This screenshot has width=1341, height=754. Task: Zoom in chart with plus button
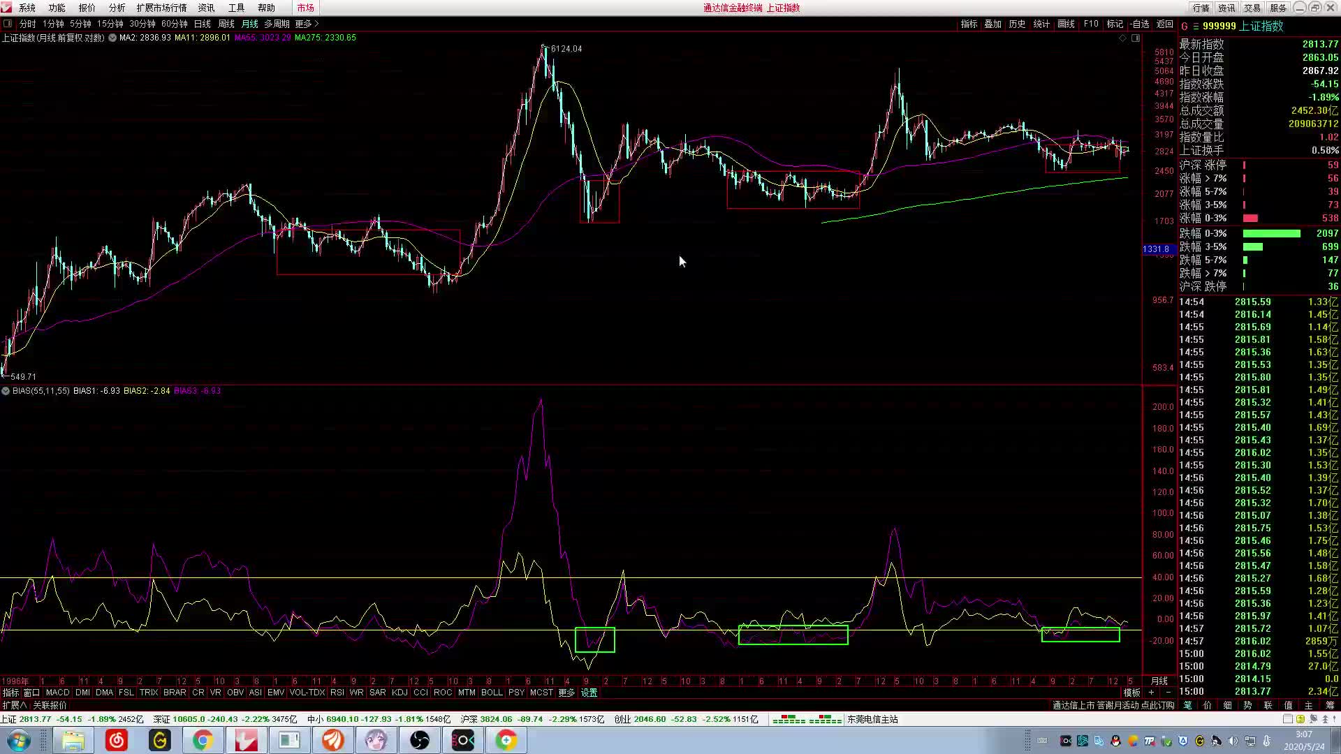1151,693
